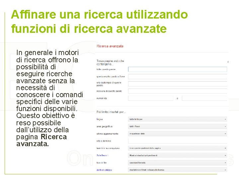Click the 'area geografica' label
Screen dimensions: 239x179
(x=105, y=127)
